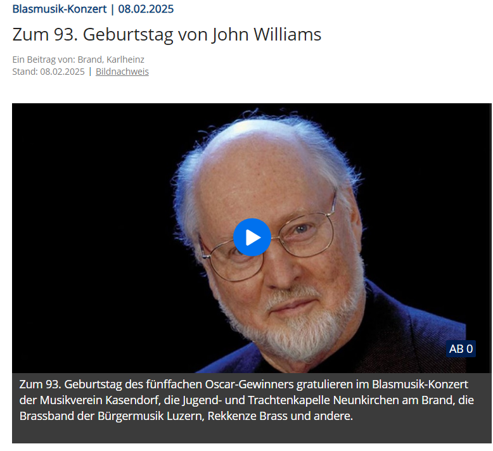
Task: Select the headline Zum 93. Geburtstag von John Williams
Action: (167, 34)
